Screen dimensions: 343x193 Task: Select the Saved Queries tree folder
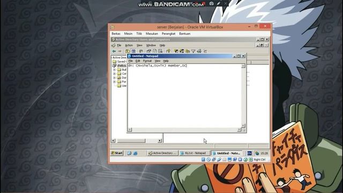click(120, 62)
